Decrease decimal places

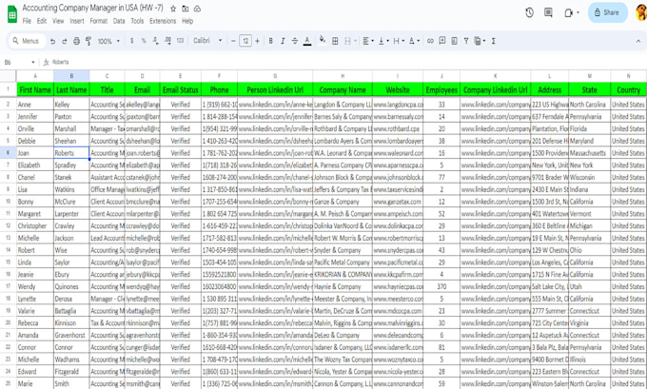[x=155, y=41]
